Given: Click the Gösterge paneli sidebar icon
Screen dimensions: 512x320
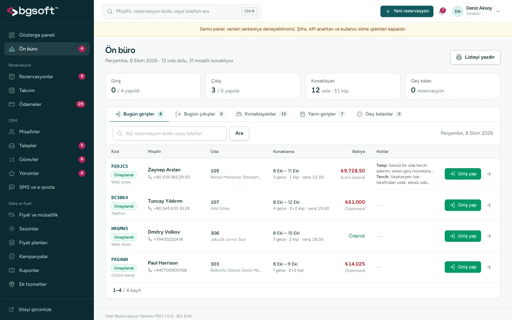Looking at the screenshot, I should pyautogui.click(x=12, y=35).
